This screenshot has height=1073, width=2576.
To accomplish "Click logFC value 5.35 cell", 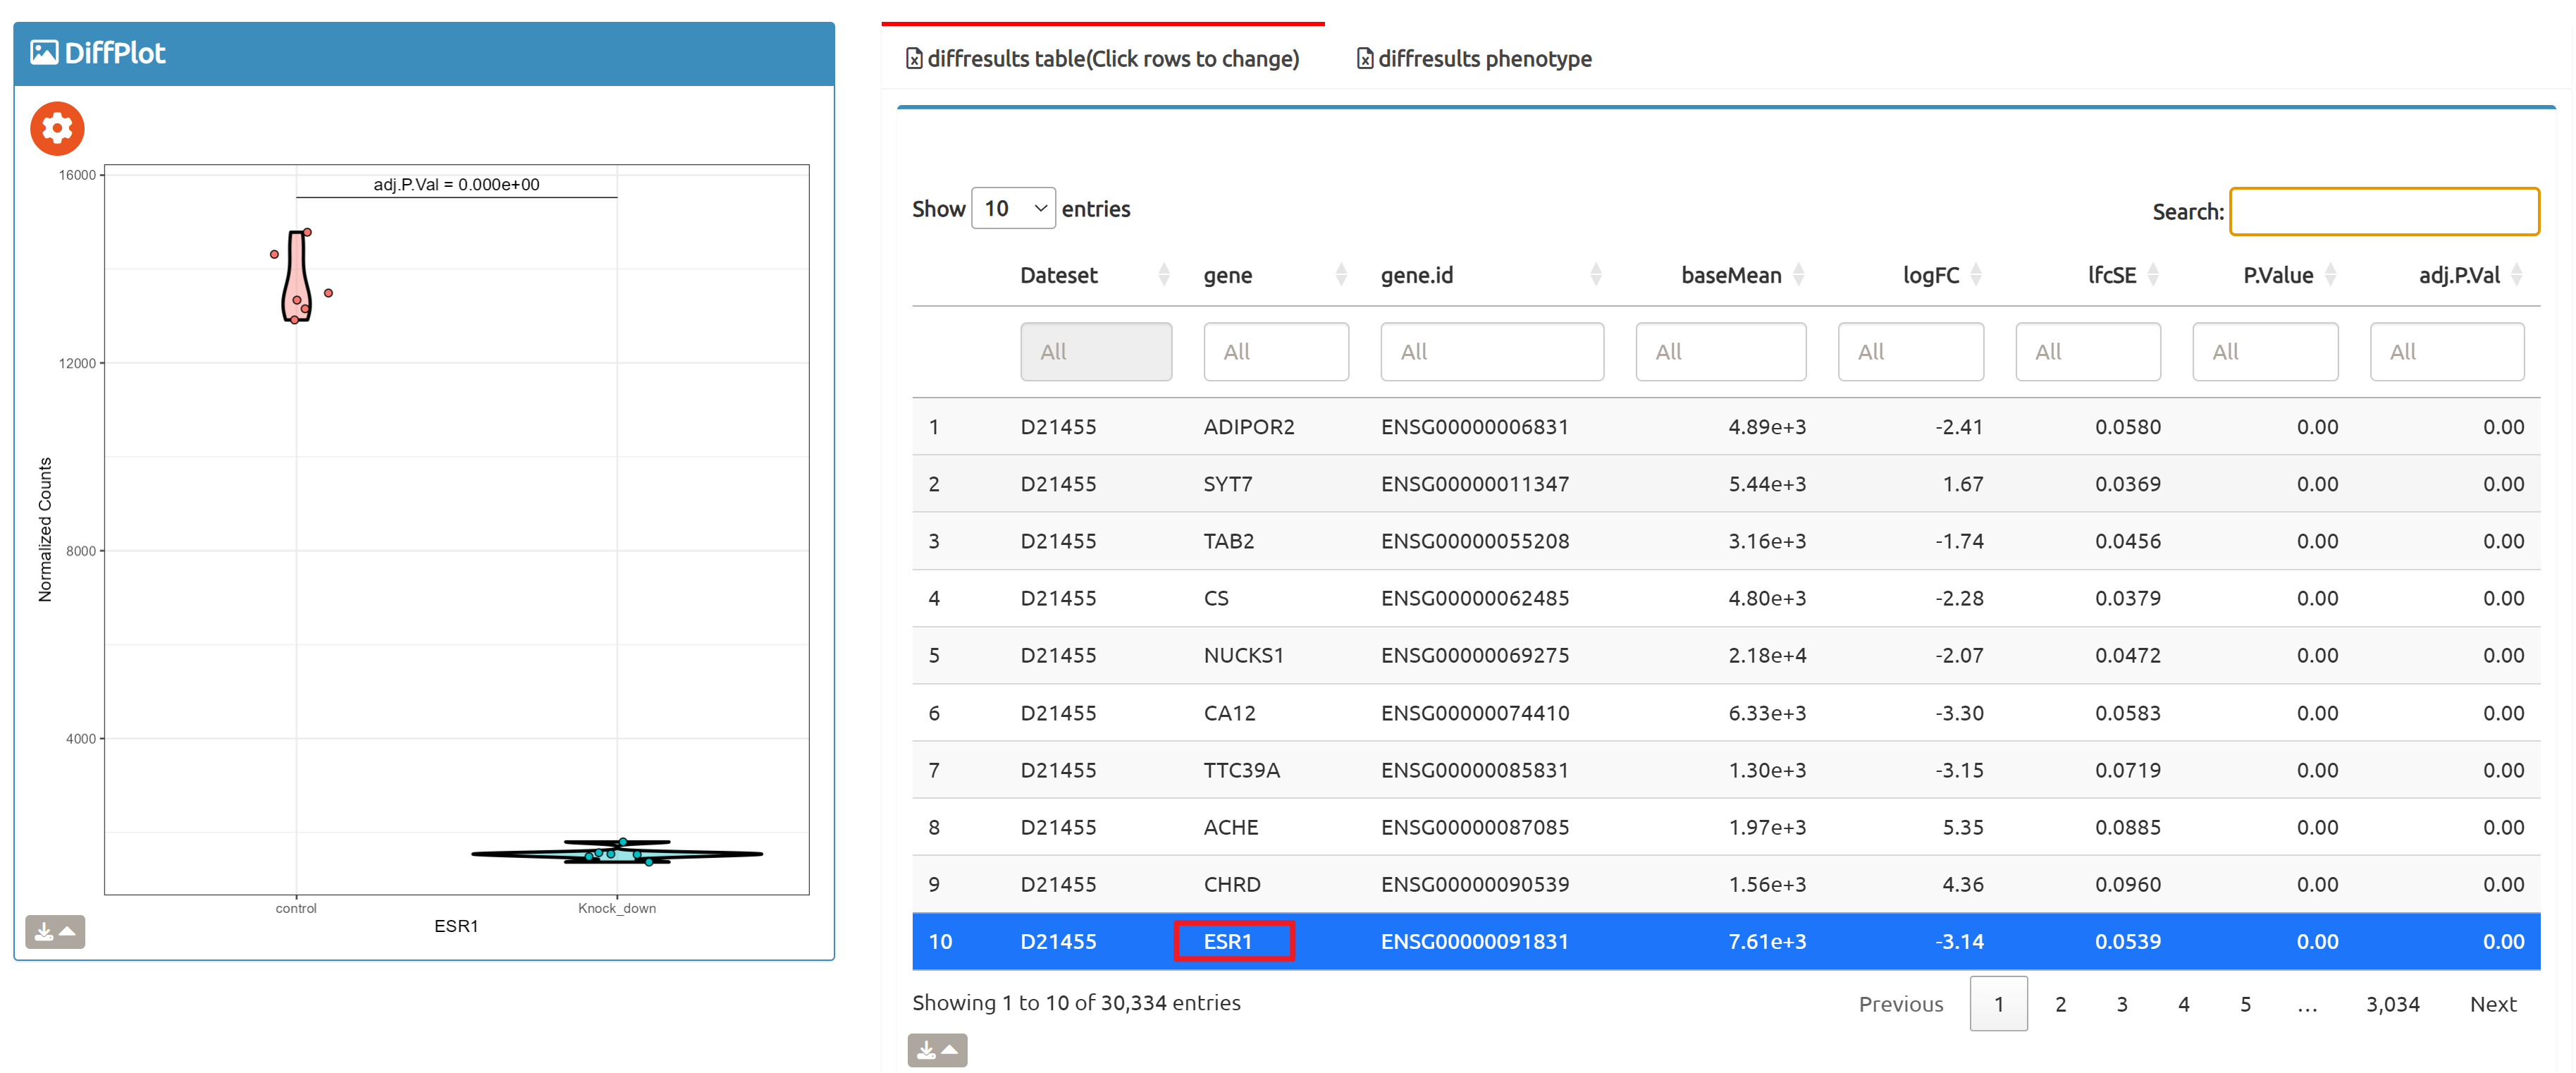I will point(1962,827).
